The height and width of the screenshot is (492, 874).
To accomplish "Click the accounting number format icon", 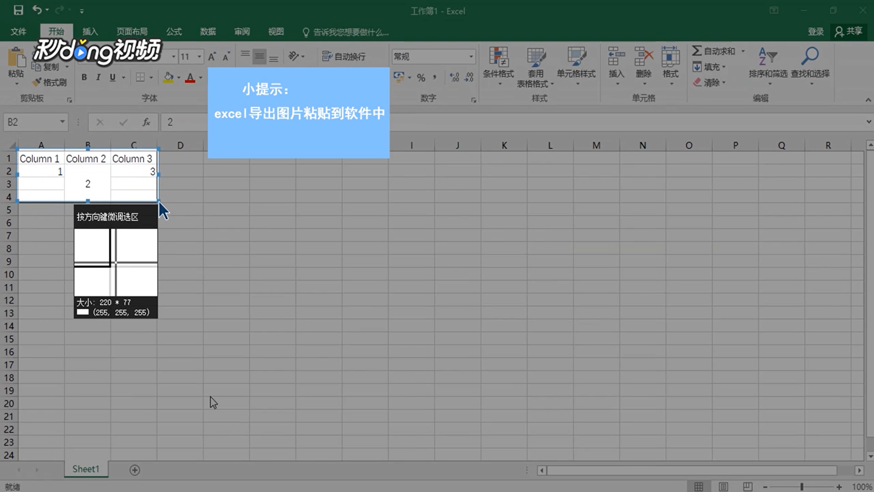I will 399,77.
